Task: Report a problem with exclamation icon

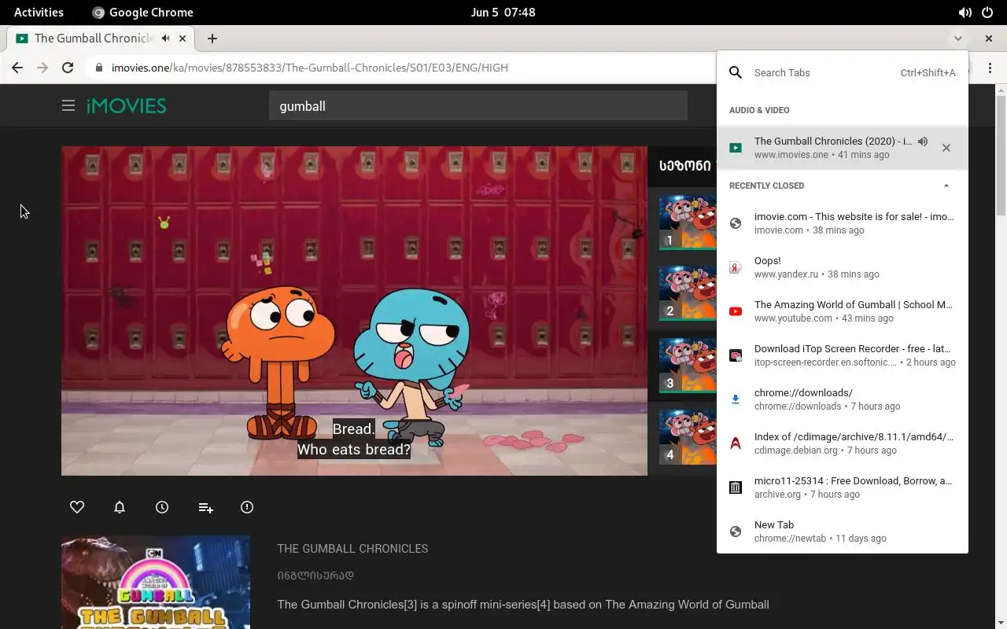Action: 247,507
